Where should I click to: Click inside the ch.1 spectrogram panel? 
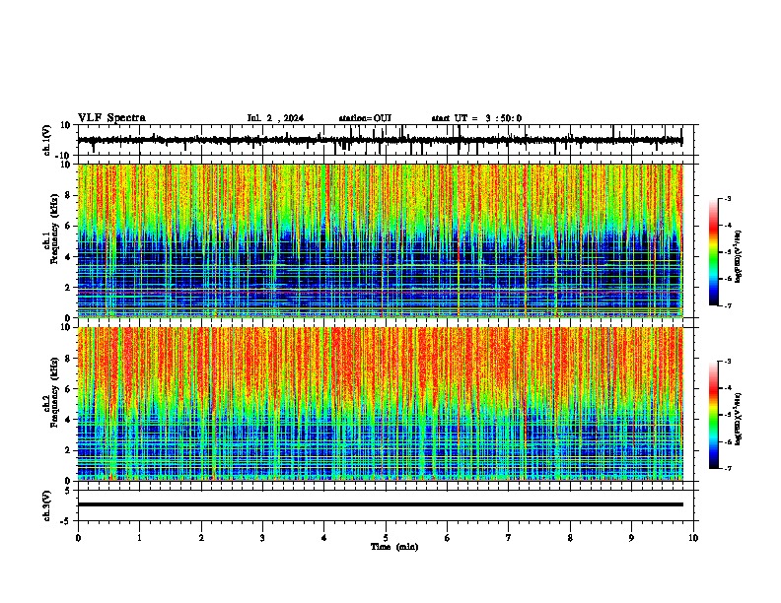point(380,240)
